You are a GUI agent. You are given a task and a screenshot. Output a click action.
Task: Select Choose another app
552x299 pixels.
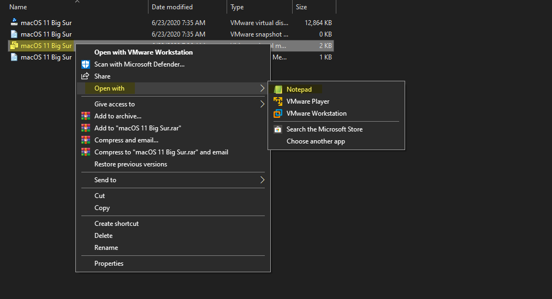[316, 141]
